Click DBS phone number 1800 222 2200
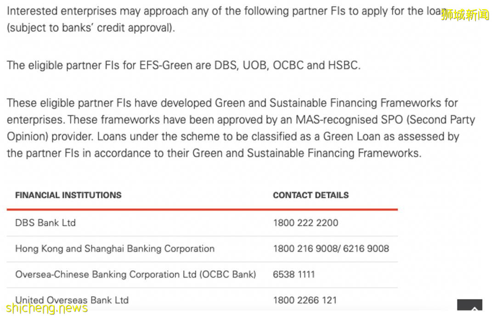496x317 pixels. pos(305,223)
